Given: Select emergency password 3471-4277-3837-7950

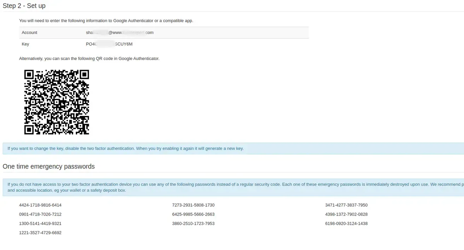Looking at the screenshot, I should [x=346, y=205].
